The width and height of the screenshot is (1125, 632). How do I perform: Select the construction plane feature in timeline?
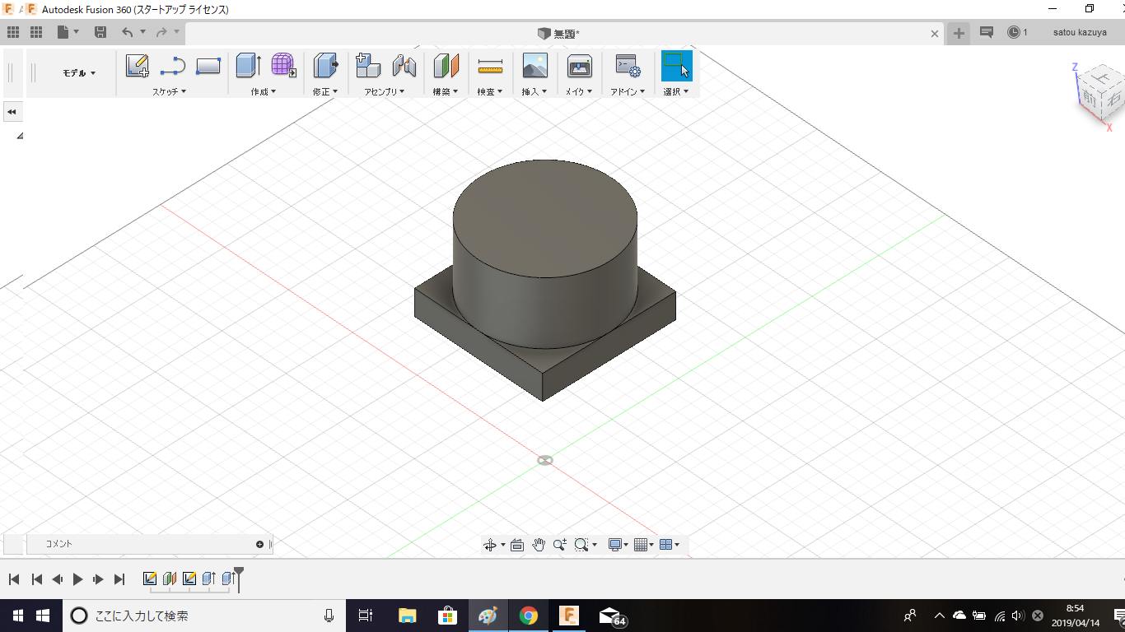170,579
